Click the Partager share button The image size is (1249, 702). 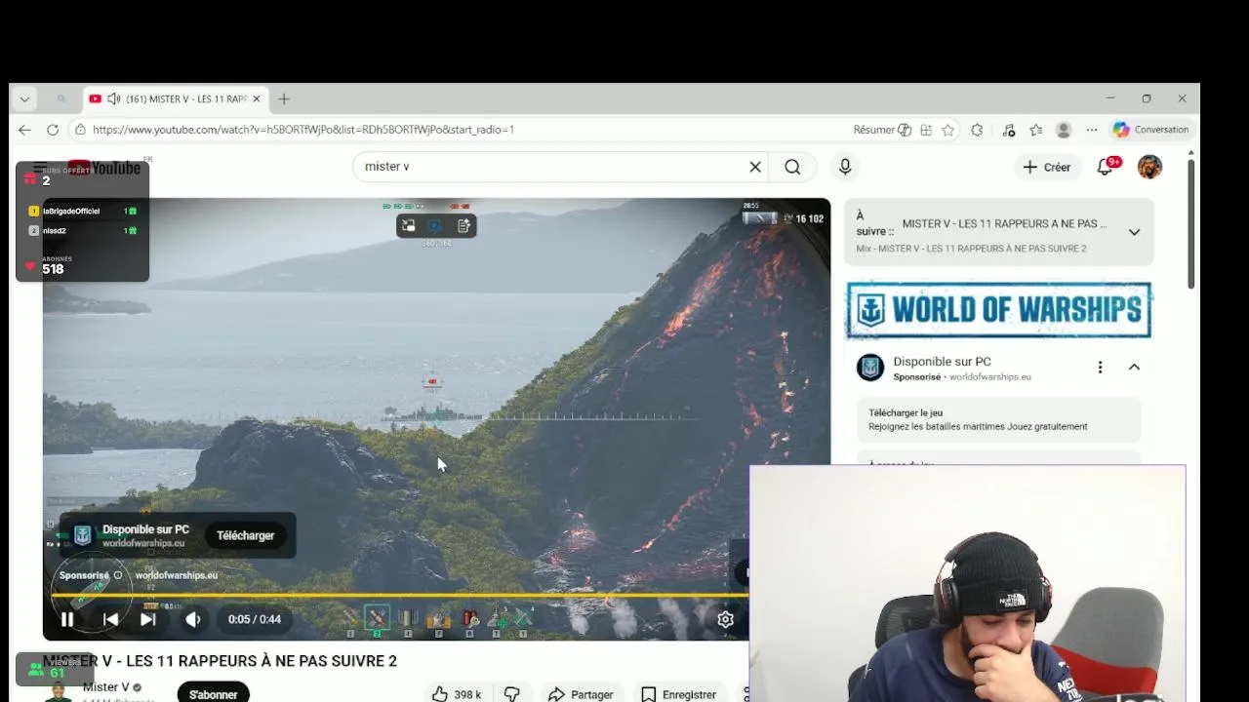click(x=581, y=694)
